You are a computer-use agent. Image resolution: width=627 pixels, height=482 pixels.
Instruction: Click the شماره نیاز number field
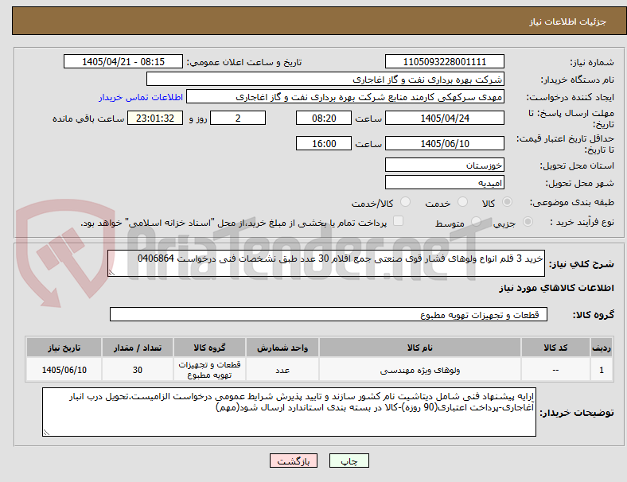444,62
